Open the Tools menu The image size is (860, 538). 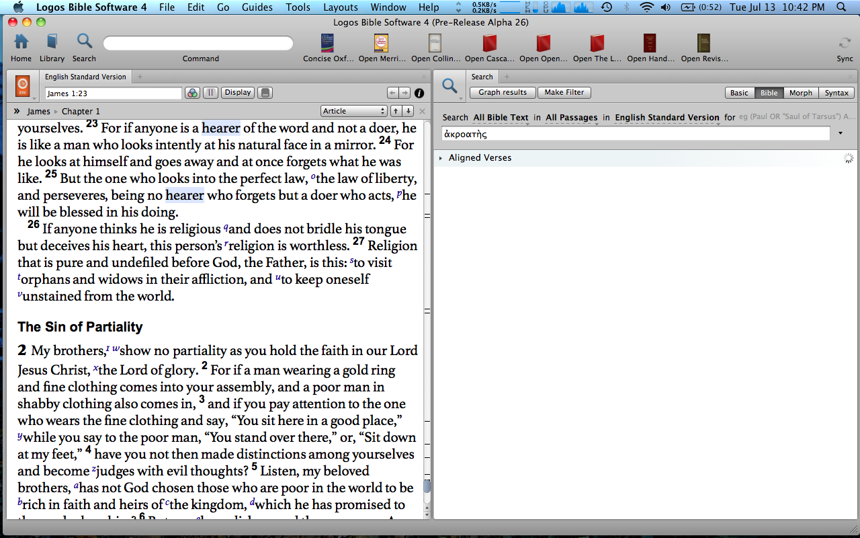coord(298,7)
